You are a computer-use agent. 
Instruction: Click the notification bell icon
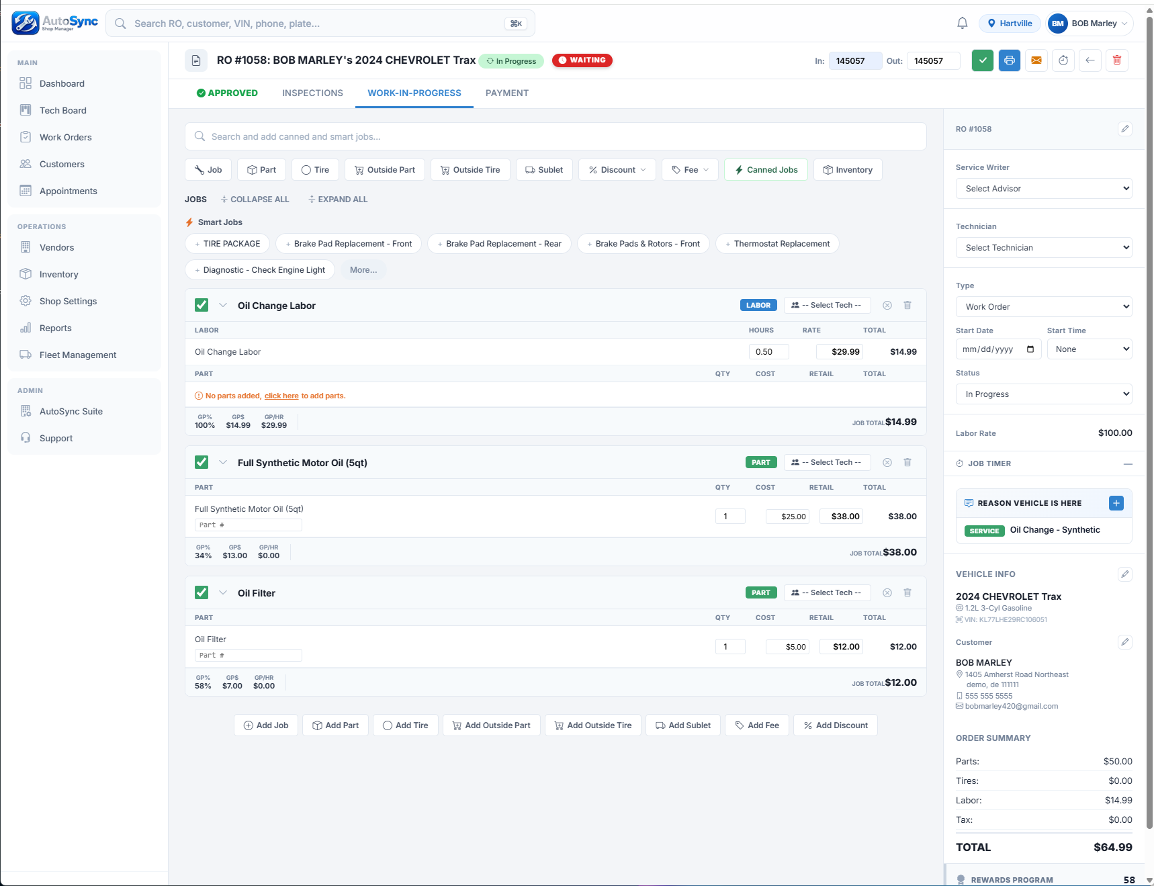click(x=962, y=24)
